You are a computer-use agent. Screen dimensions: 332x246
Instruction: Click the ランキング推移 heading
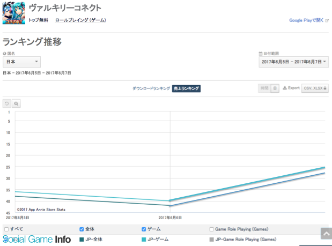32,42
